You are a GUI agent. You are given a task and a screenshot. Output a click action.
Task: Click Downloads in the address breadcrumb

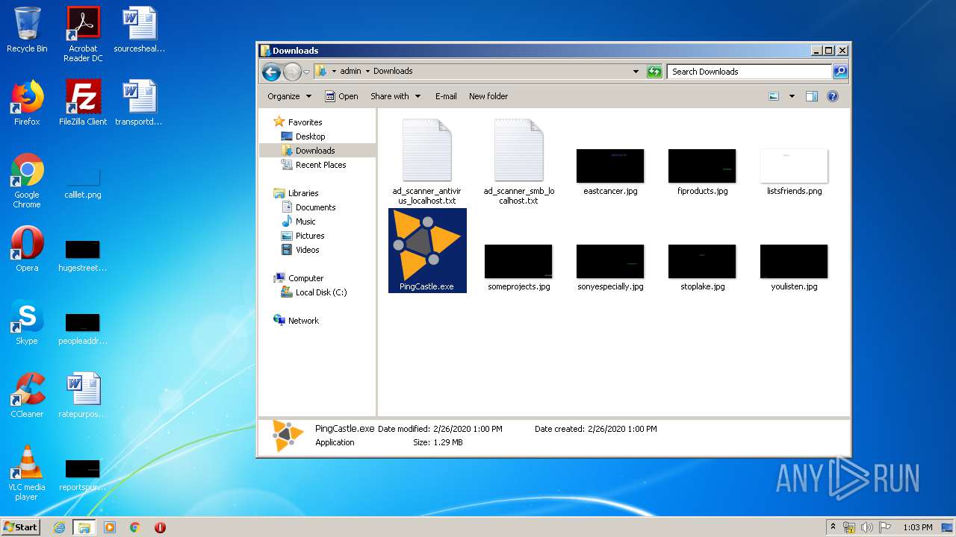tap(393, 72)
